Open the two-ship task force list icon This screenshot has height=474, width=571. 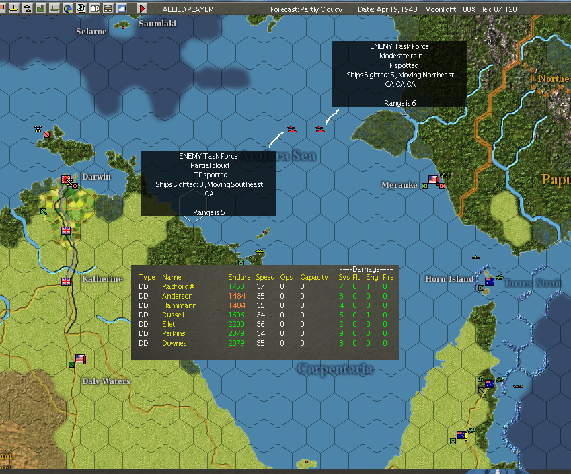pyautogui.click(x=28, y=8)
